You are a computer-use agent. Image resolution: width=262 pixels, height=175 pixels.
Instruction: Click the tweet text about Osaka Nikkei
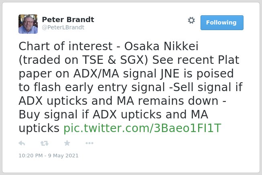click(x=131, y=87)
